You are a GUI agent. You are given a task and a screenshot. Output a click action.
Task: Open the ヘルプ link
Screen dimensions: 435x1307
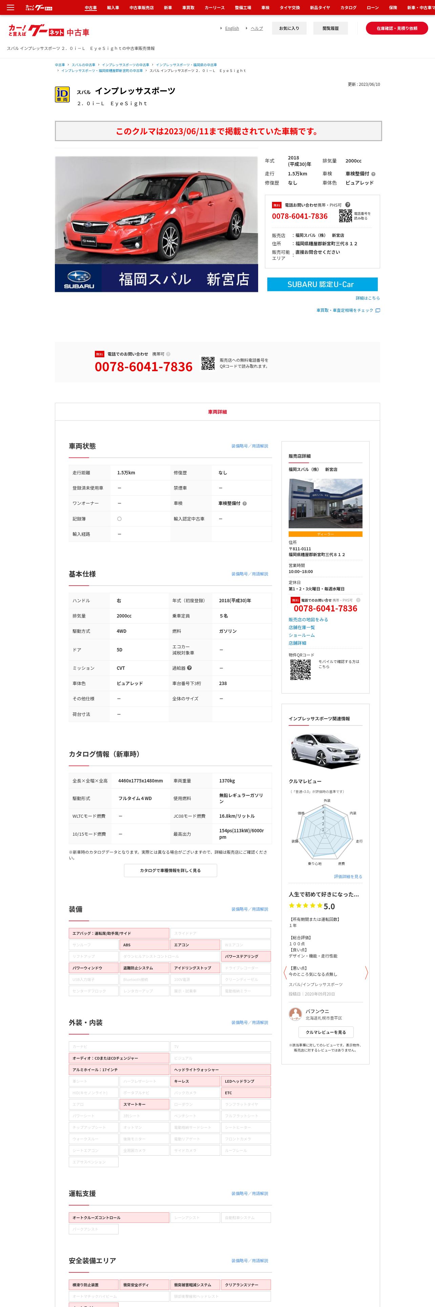coord(257,29)
